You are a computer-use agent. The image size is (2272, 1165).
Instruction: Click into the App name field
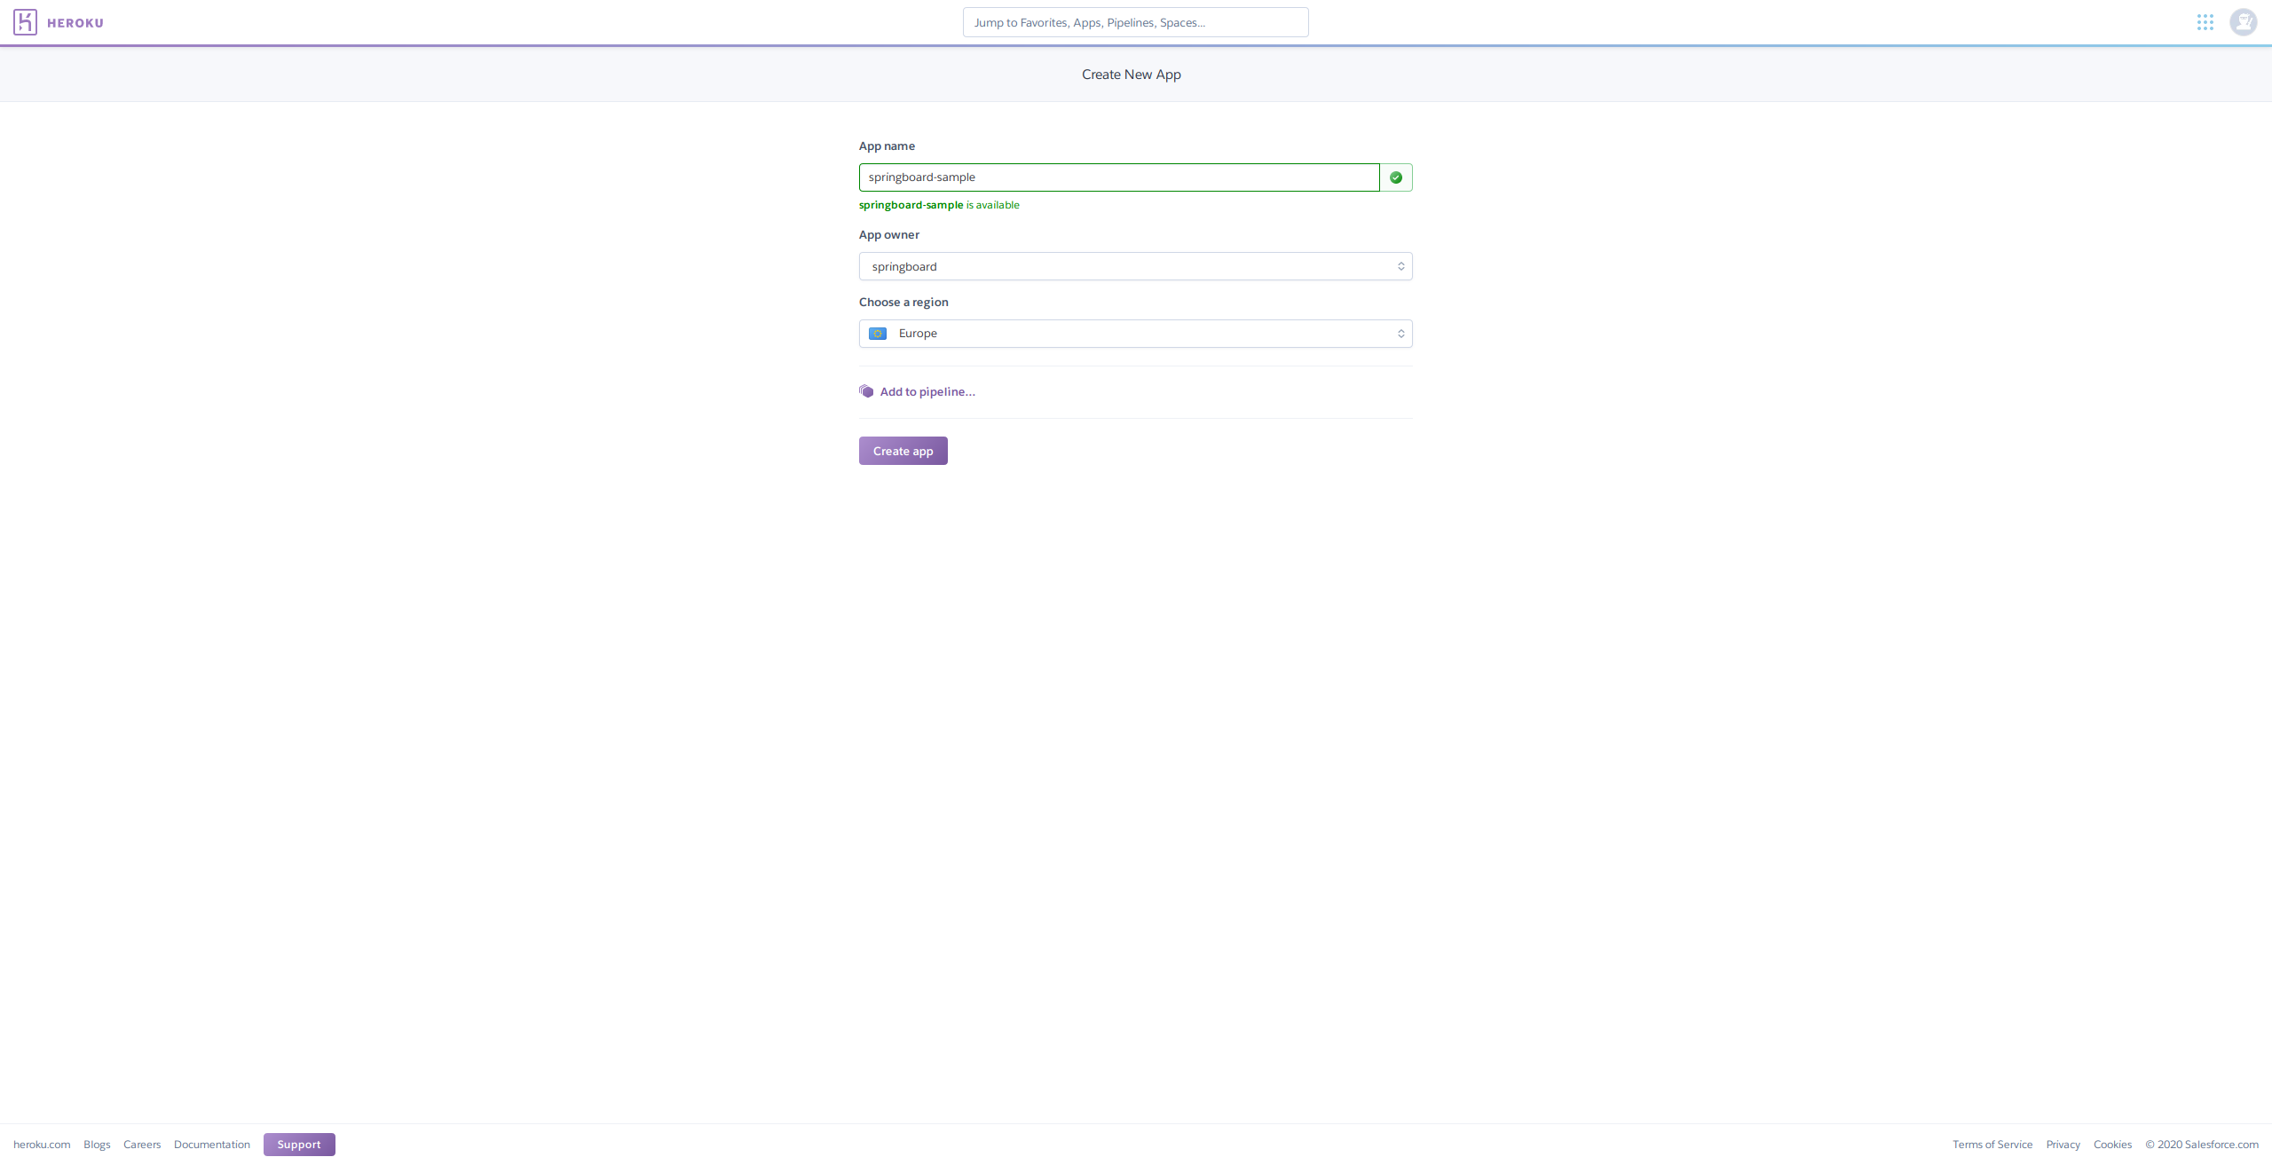pyautogui.click(x=1119, y=177)
